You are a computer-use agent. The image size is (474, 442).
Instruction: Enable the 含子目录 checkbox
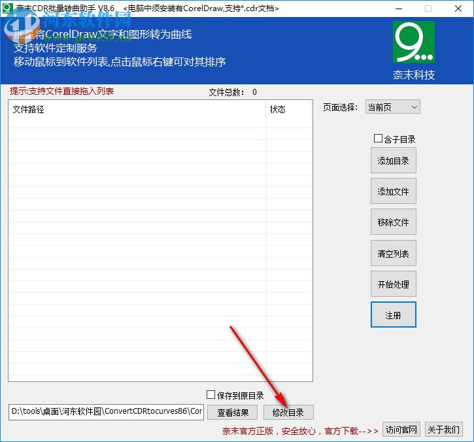pyautogui.click(x=378, y=139)
